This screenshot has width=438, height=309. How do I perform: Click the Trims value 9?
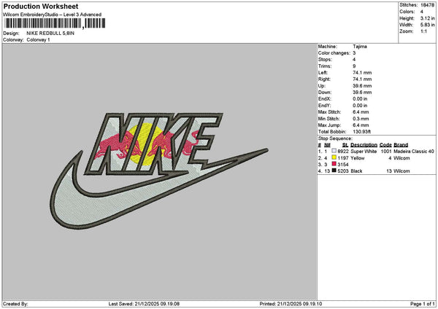click(354, 66)
